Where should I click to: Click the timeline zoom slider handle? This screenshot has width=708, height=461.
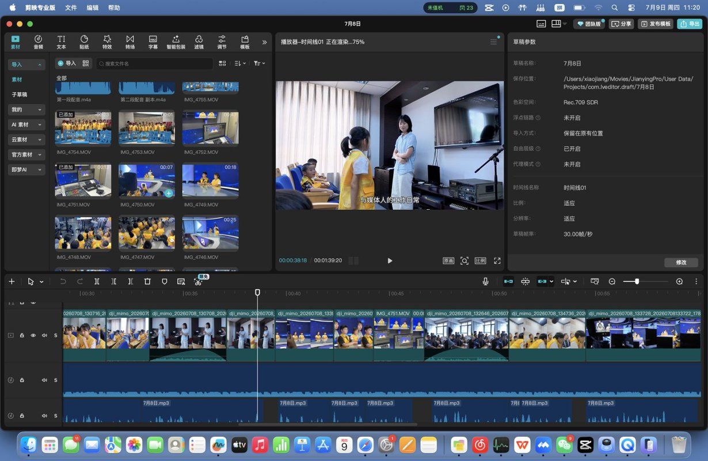click(637, 281)
